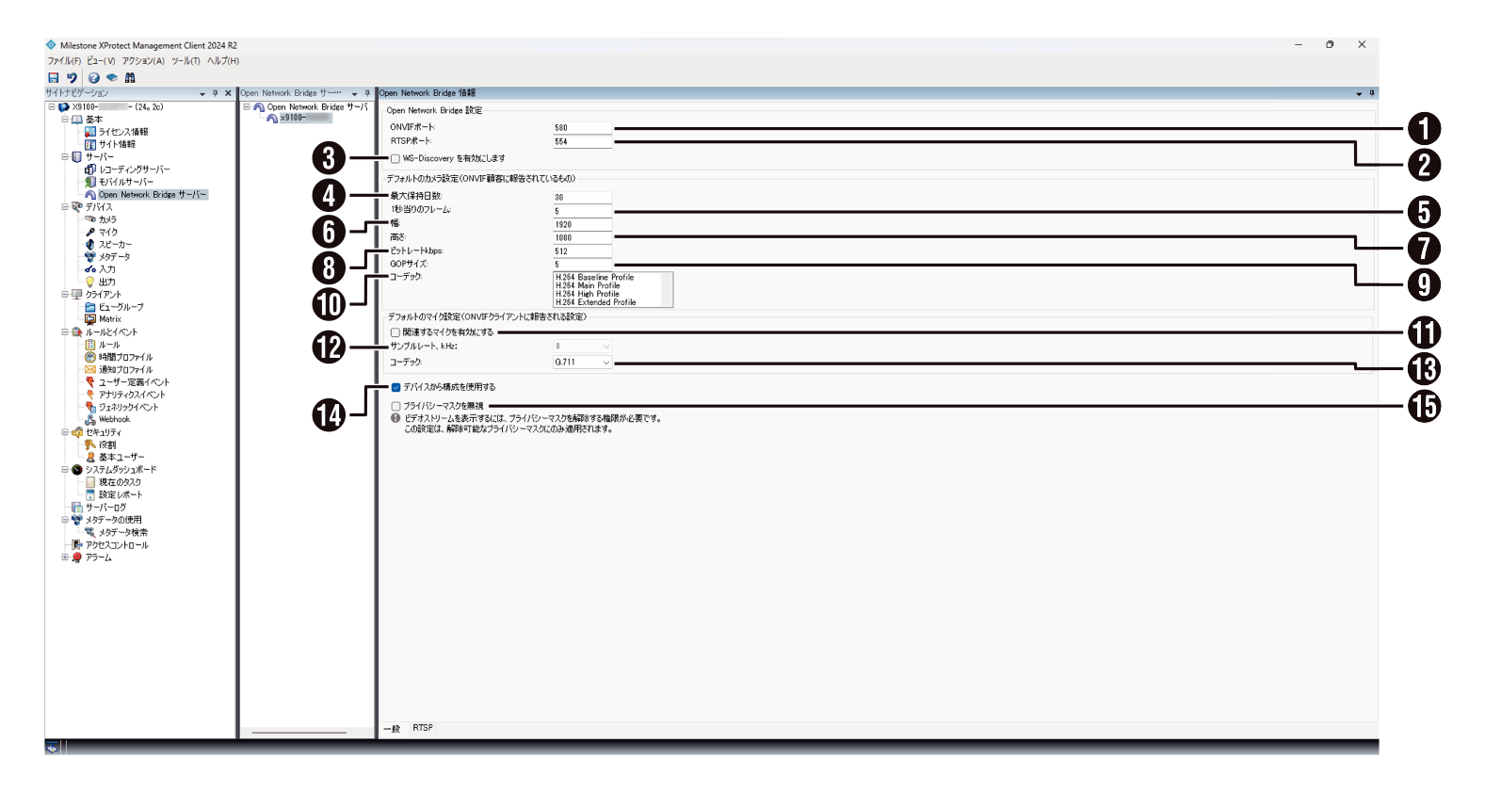Collapse the クライアント tree node
This screenshot has width=1501, height=792.
point(65,294)
